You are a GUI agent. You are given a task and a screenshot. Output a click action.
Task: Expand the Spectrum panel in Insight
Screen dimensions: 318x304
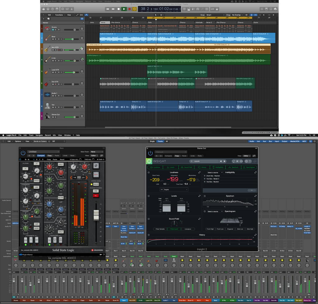coord(255,196)
